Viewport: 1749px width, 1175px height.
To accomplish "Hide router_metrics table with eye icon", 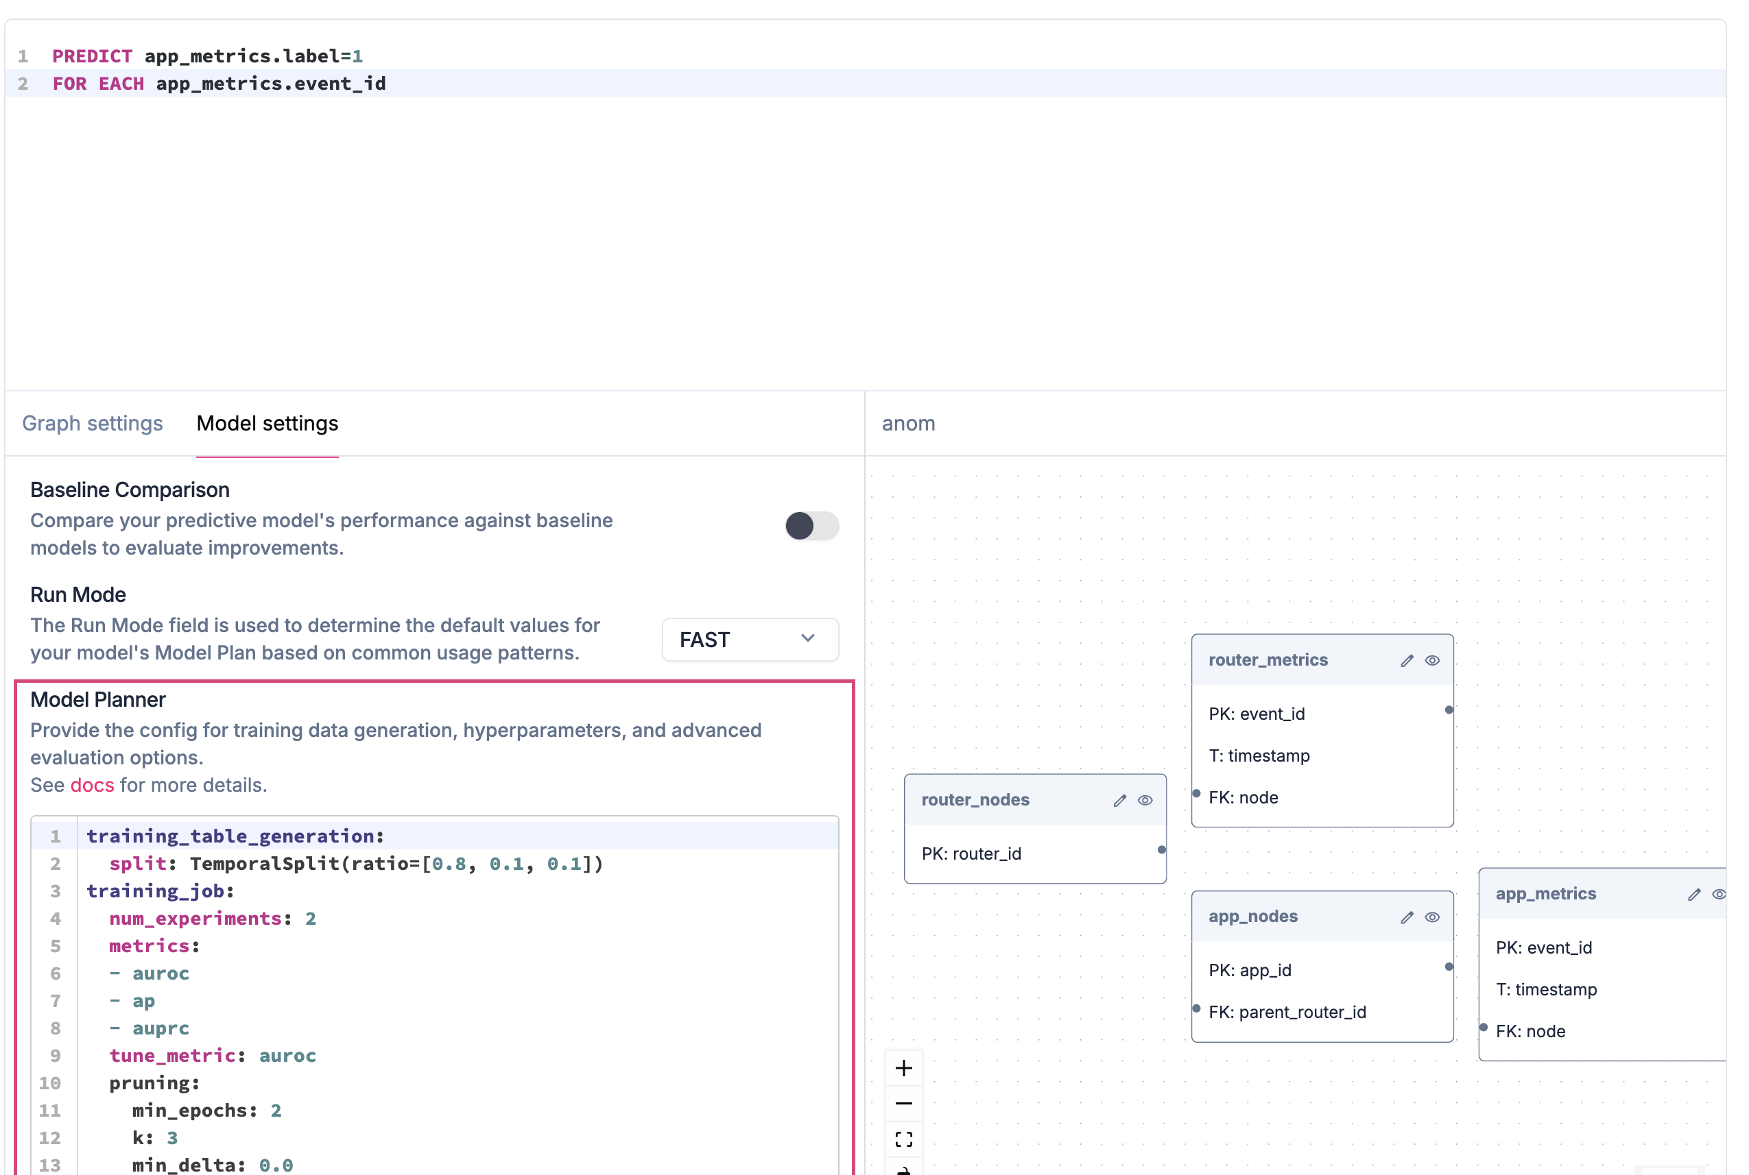I will [x=1432, y=660].
